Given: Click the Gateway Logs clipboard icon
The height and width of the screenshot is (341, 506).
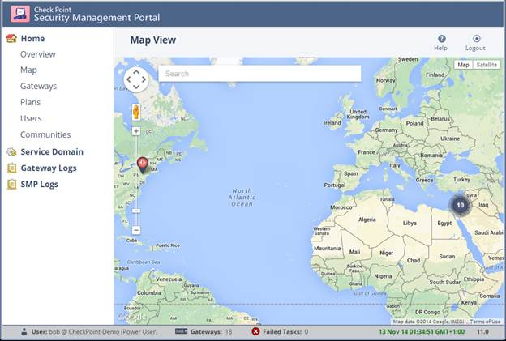Looking at the screenshot, I should tap(11, 168).
